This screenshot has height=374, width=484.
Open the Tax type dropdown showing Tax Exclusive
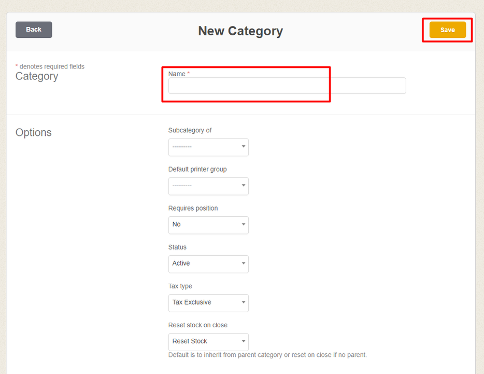(x=208, y=303)
